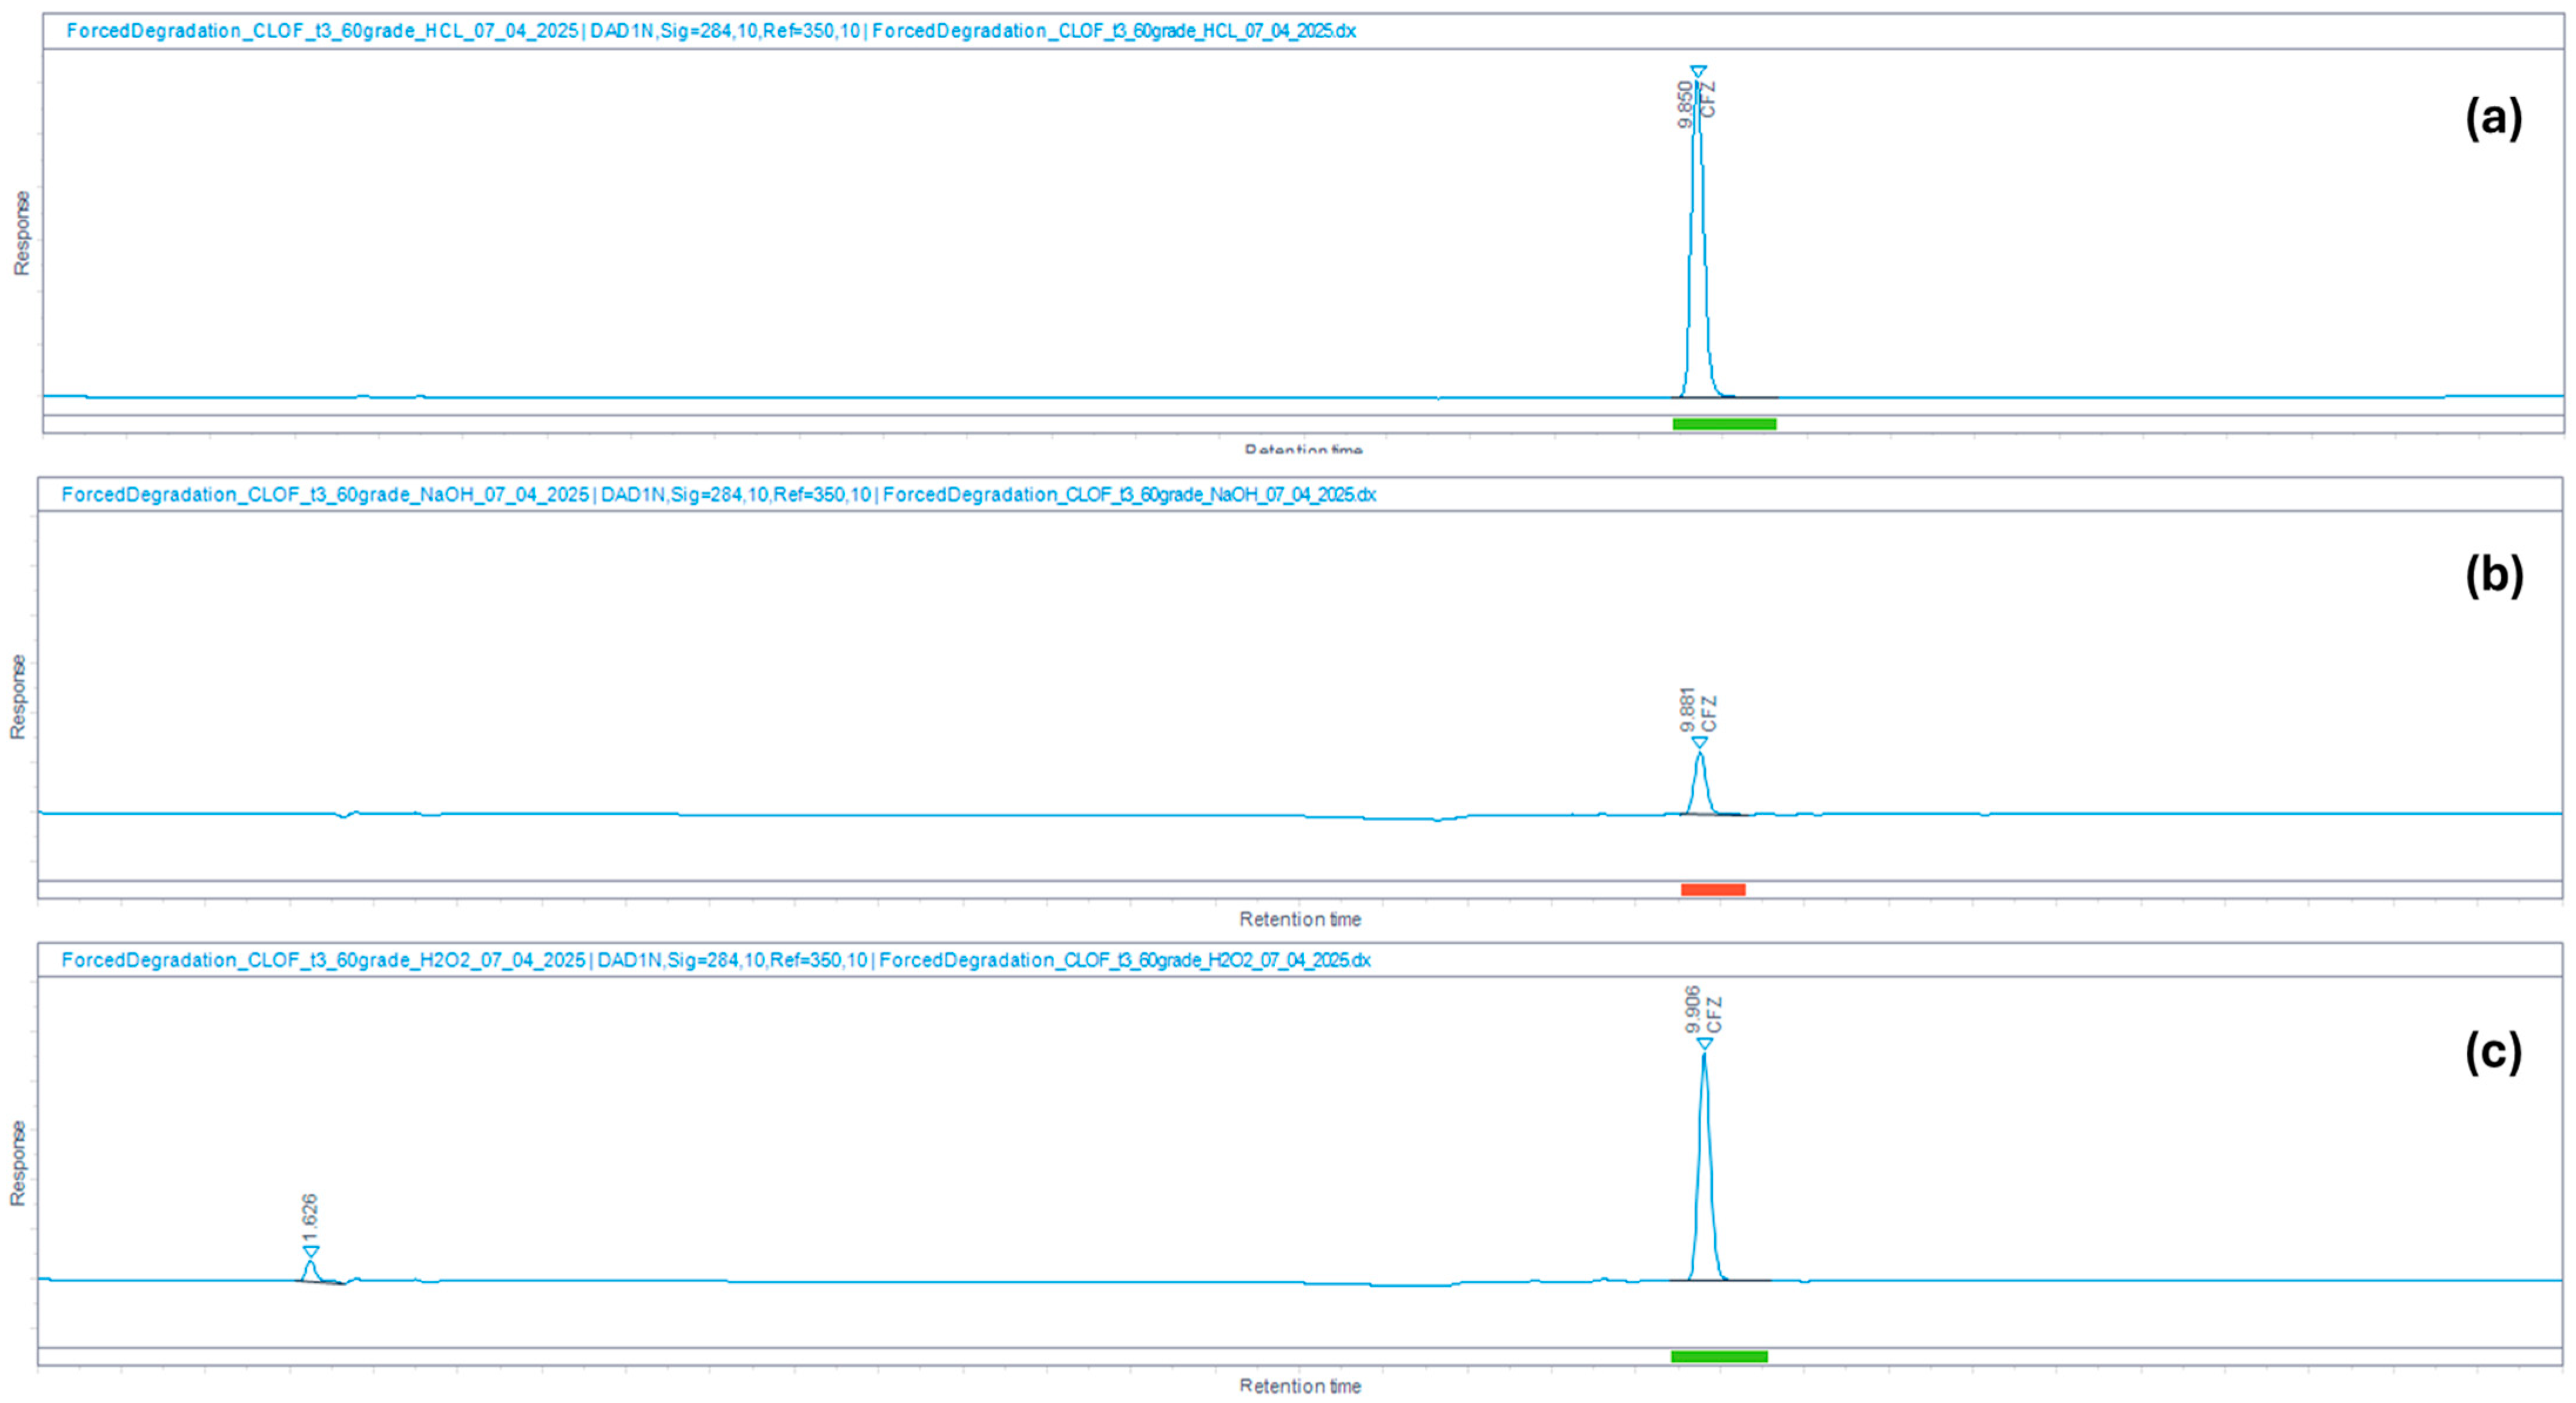
Task: Click the 9.906 CFZ peak marker triangle
Action: pyautogui.click(x=1704, y=1044)
